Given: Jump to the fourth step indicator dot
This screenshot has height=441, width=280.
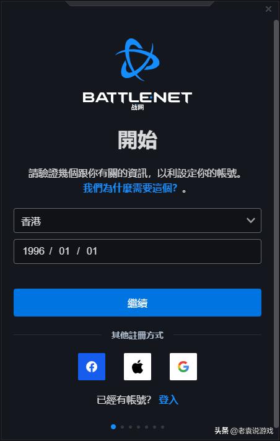Looking at the screenshot, I should [139, 427].
